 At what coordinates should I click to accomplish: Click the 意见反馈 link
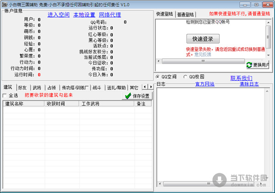(203, 55)
